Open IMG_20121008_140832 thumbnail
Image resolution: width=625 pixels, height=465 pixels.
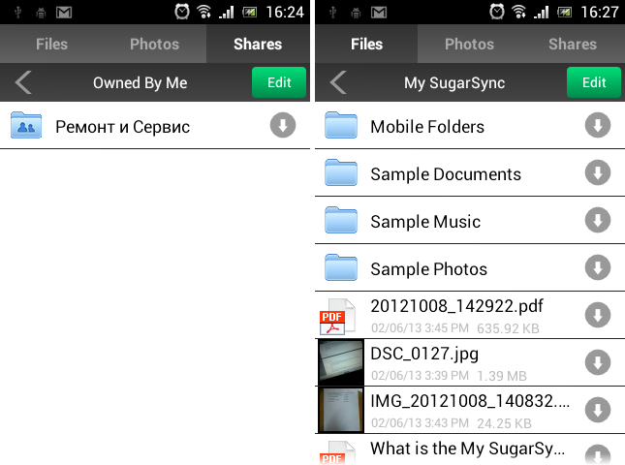(x=341, y=410)
